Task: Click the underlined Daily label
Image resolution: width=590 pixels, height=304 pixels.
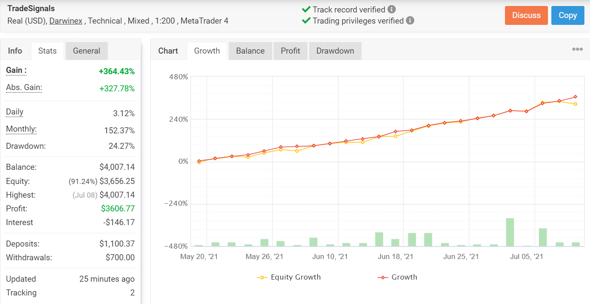Action: pos(15,112)
